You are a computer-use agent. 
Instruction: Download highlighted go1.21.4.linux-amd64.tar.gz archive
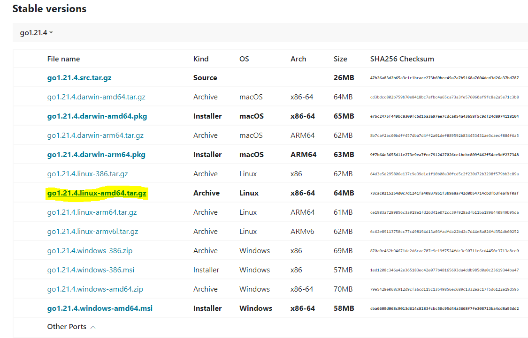pyautogui.click(x=97, y=193)
